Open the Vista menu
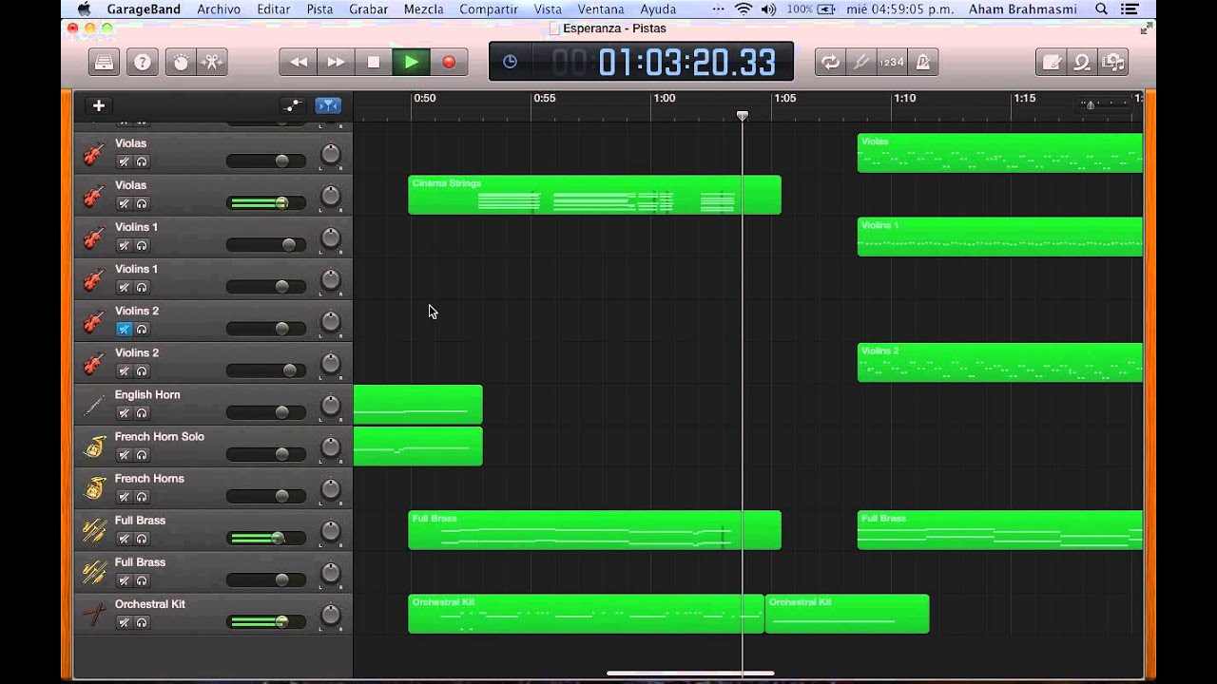 548,9
